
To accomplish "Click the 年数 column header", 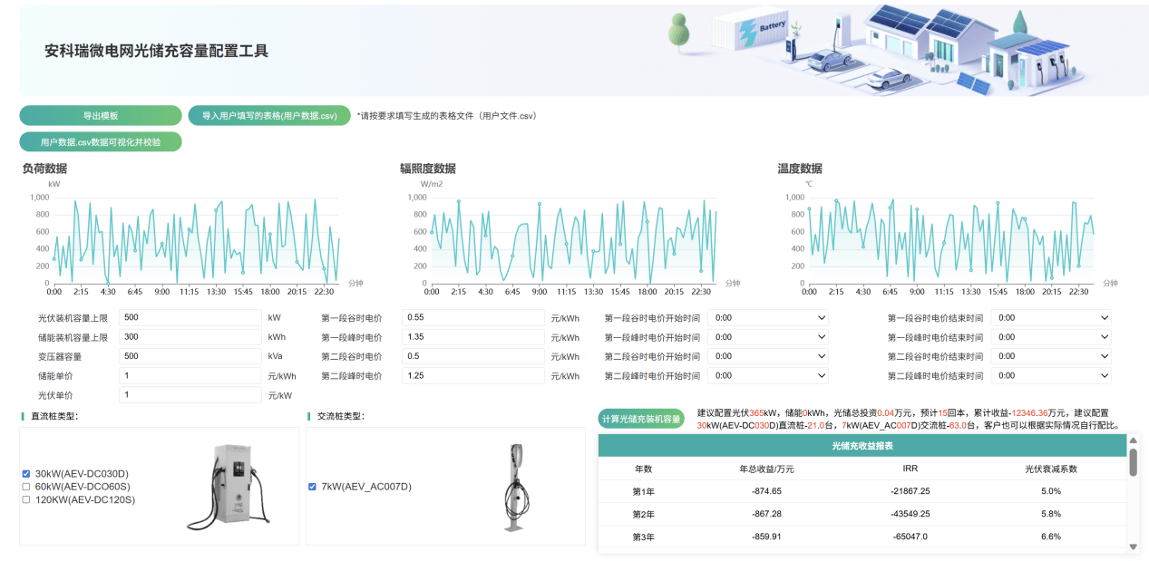I will (x=643, y=469).
